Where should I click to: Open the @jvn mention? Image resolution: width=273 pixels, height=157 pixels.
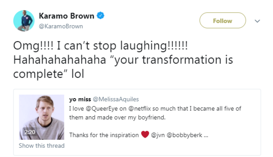pos(158,135)
